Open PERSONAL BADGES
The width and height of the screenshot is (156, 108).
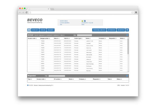click(x=99, y=30)
